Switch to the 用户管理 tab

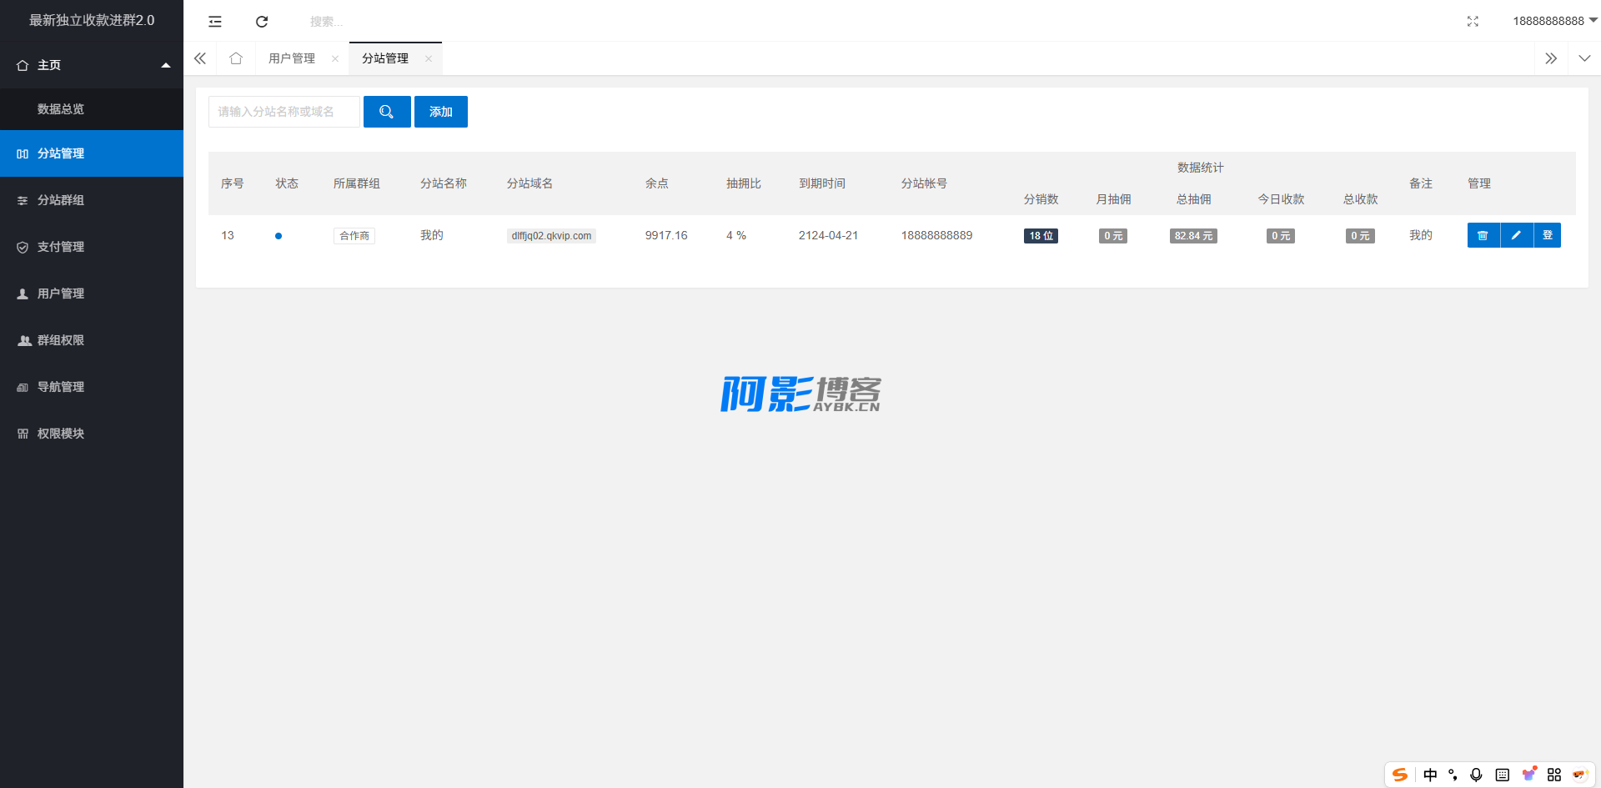(292, 58)
